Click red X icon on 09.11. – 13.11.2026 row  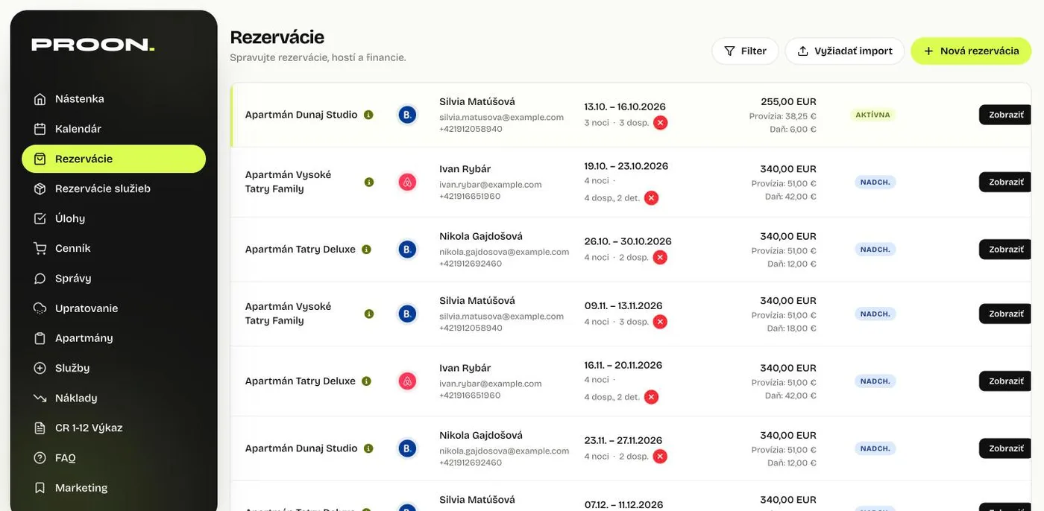coord(659,322)
